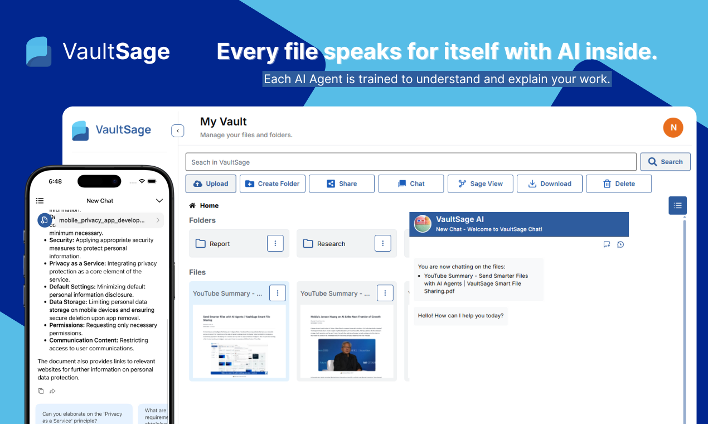The height and width of the screenshot is (424, 708).
Task: Start a new chat via the chat-plus icon
Action: point(607,244)
